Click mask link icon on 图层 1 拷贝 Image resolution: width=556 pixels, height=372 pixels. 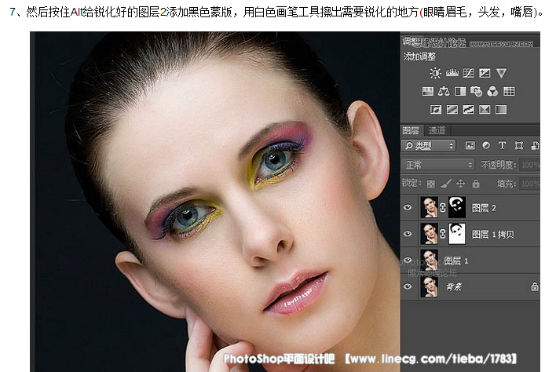(x=443, y=234)
